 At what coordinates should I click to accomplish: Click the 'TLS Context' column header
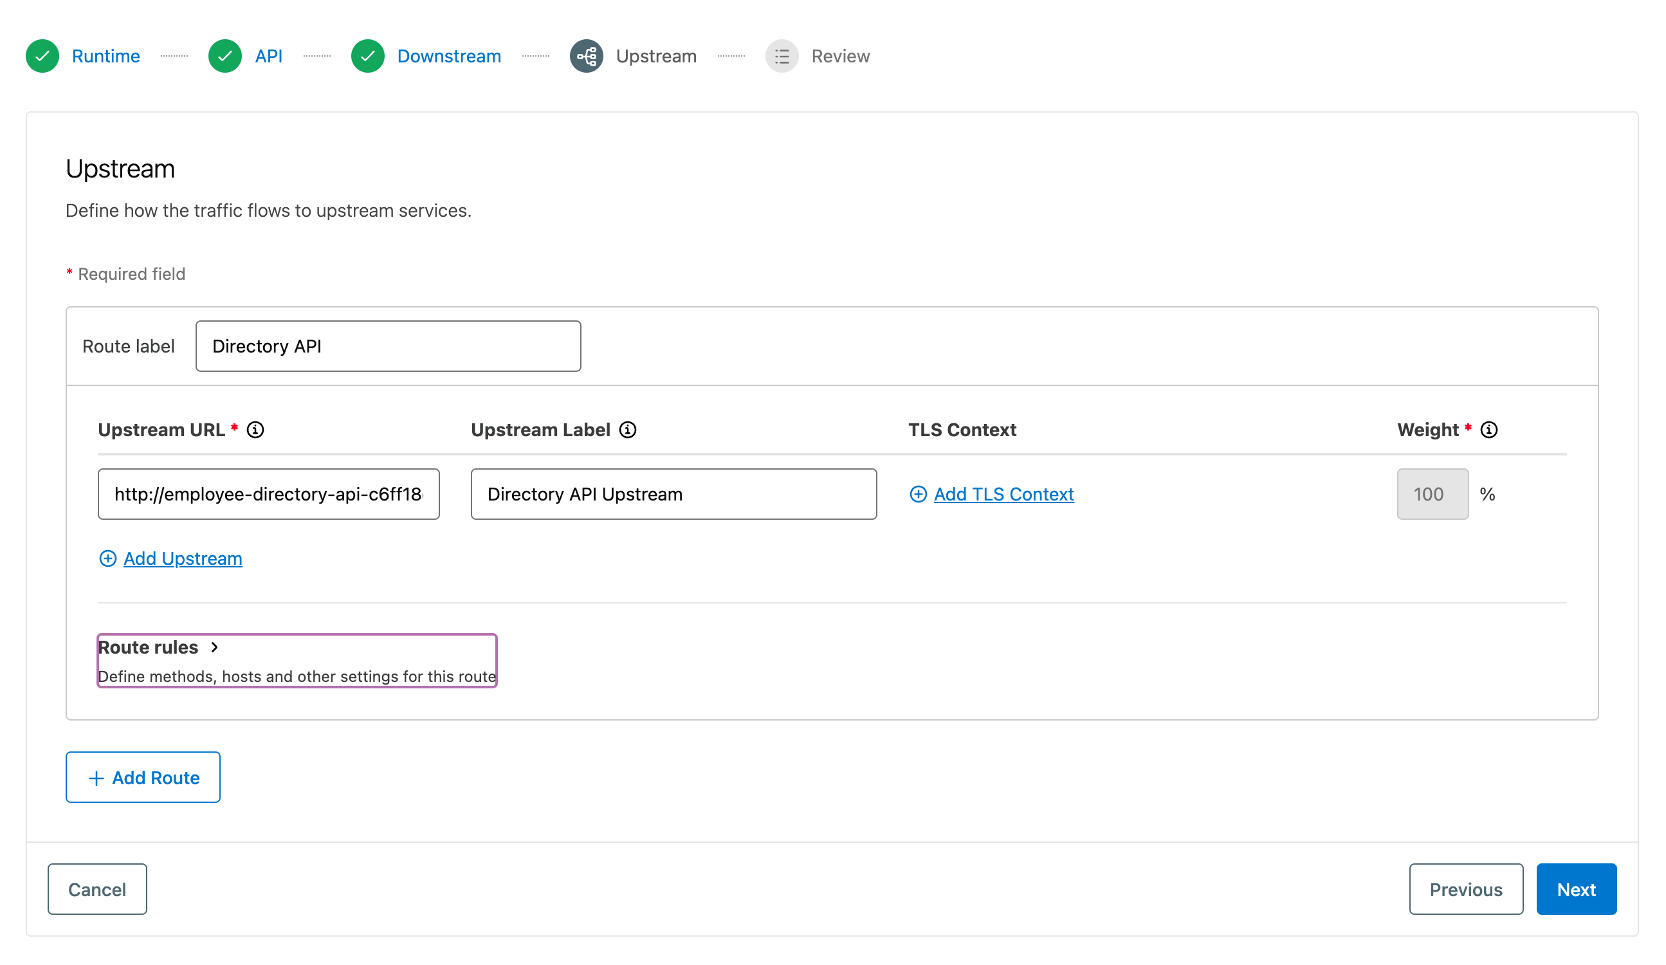(962, 430)
